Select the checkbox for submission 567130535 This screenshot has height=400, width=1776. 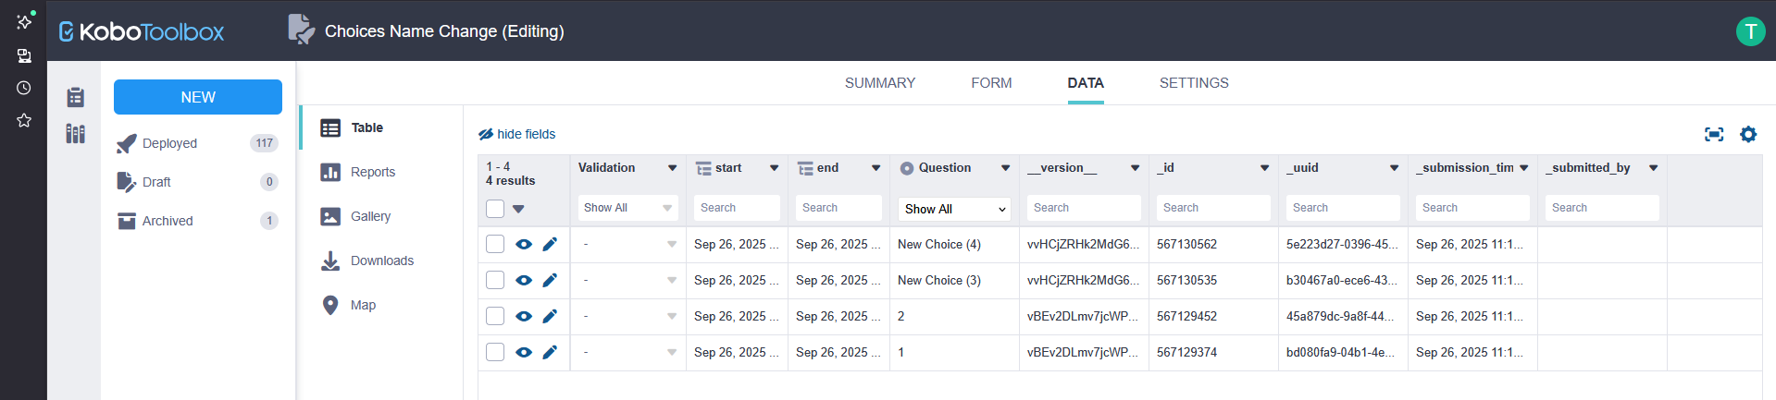coord(495,281)
